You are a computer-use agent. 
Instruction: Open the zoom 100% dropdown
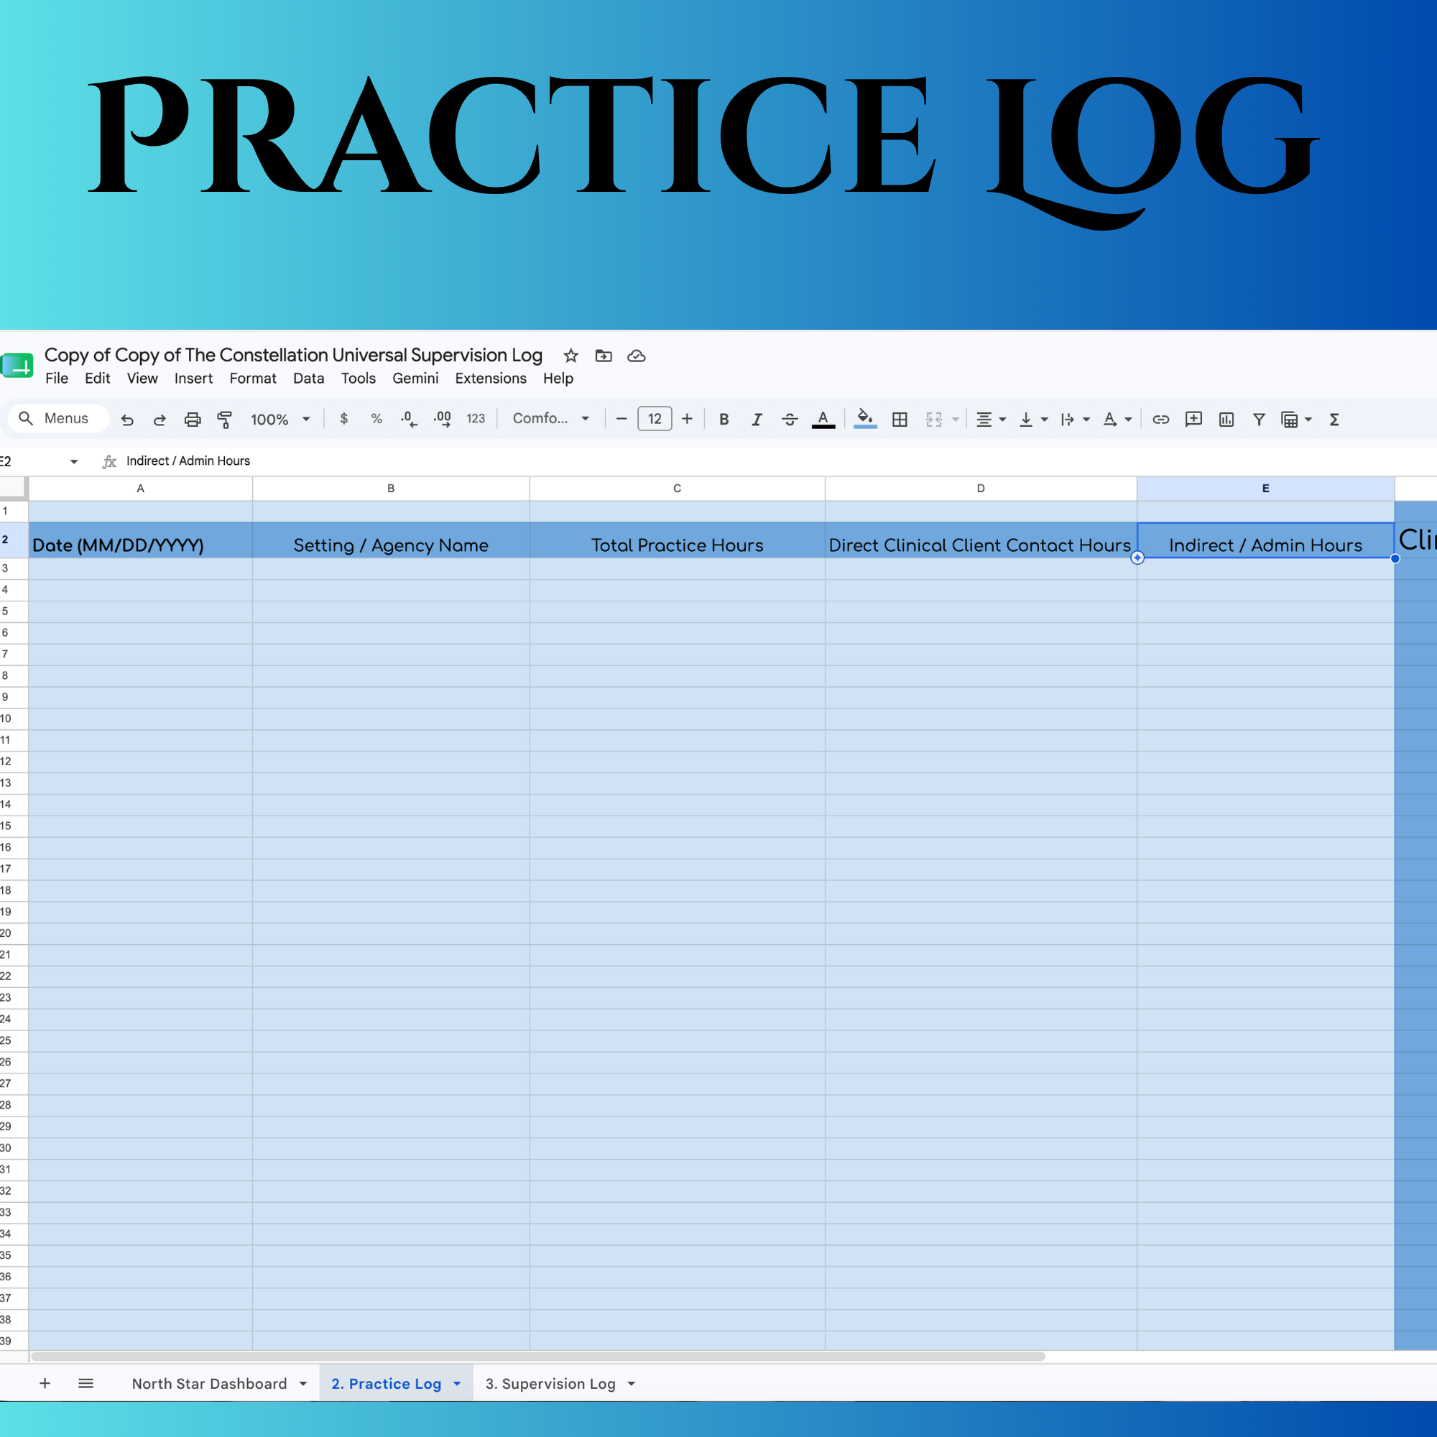point(280,420)
